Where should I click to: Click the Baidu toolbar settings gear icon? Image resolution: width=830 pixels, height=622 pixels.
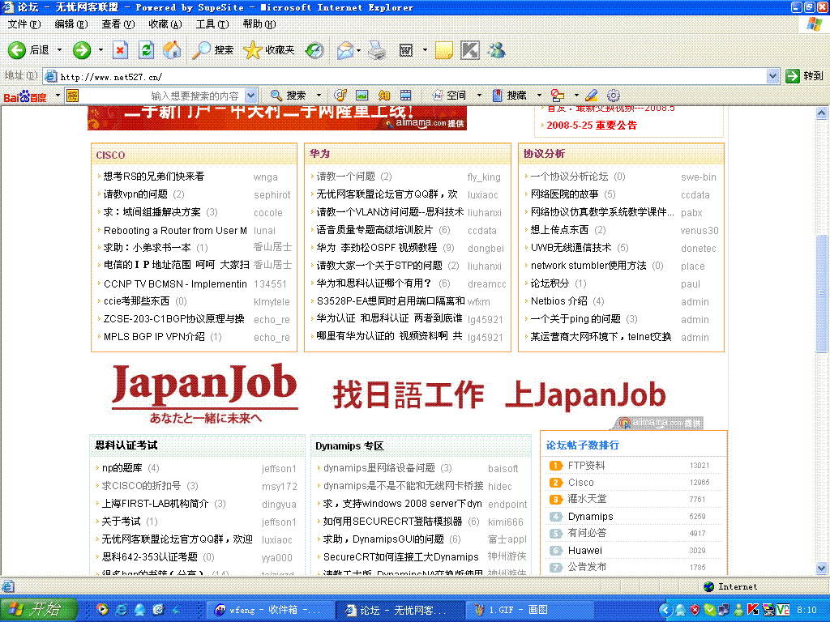(614, 96)
